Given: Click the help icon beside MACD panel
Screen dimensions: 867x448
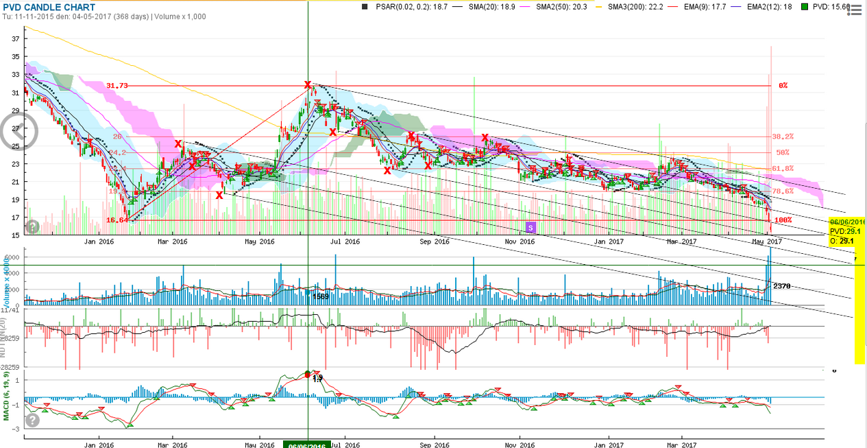Looking at the screenshot, I should (x=32, y=420).
